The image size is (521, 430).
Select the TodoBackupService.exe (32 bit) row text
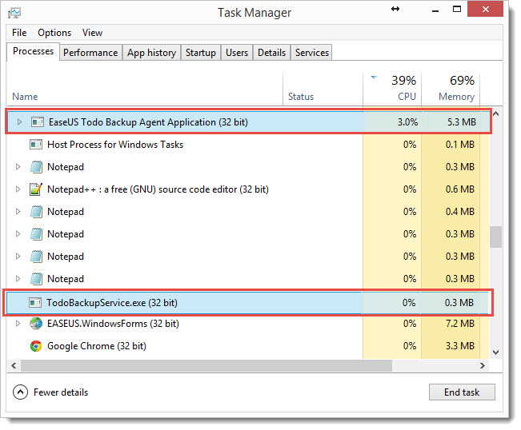(x=112, y=303)
